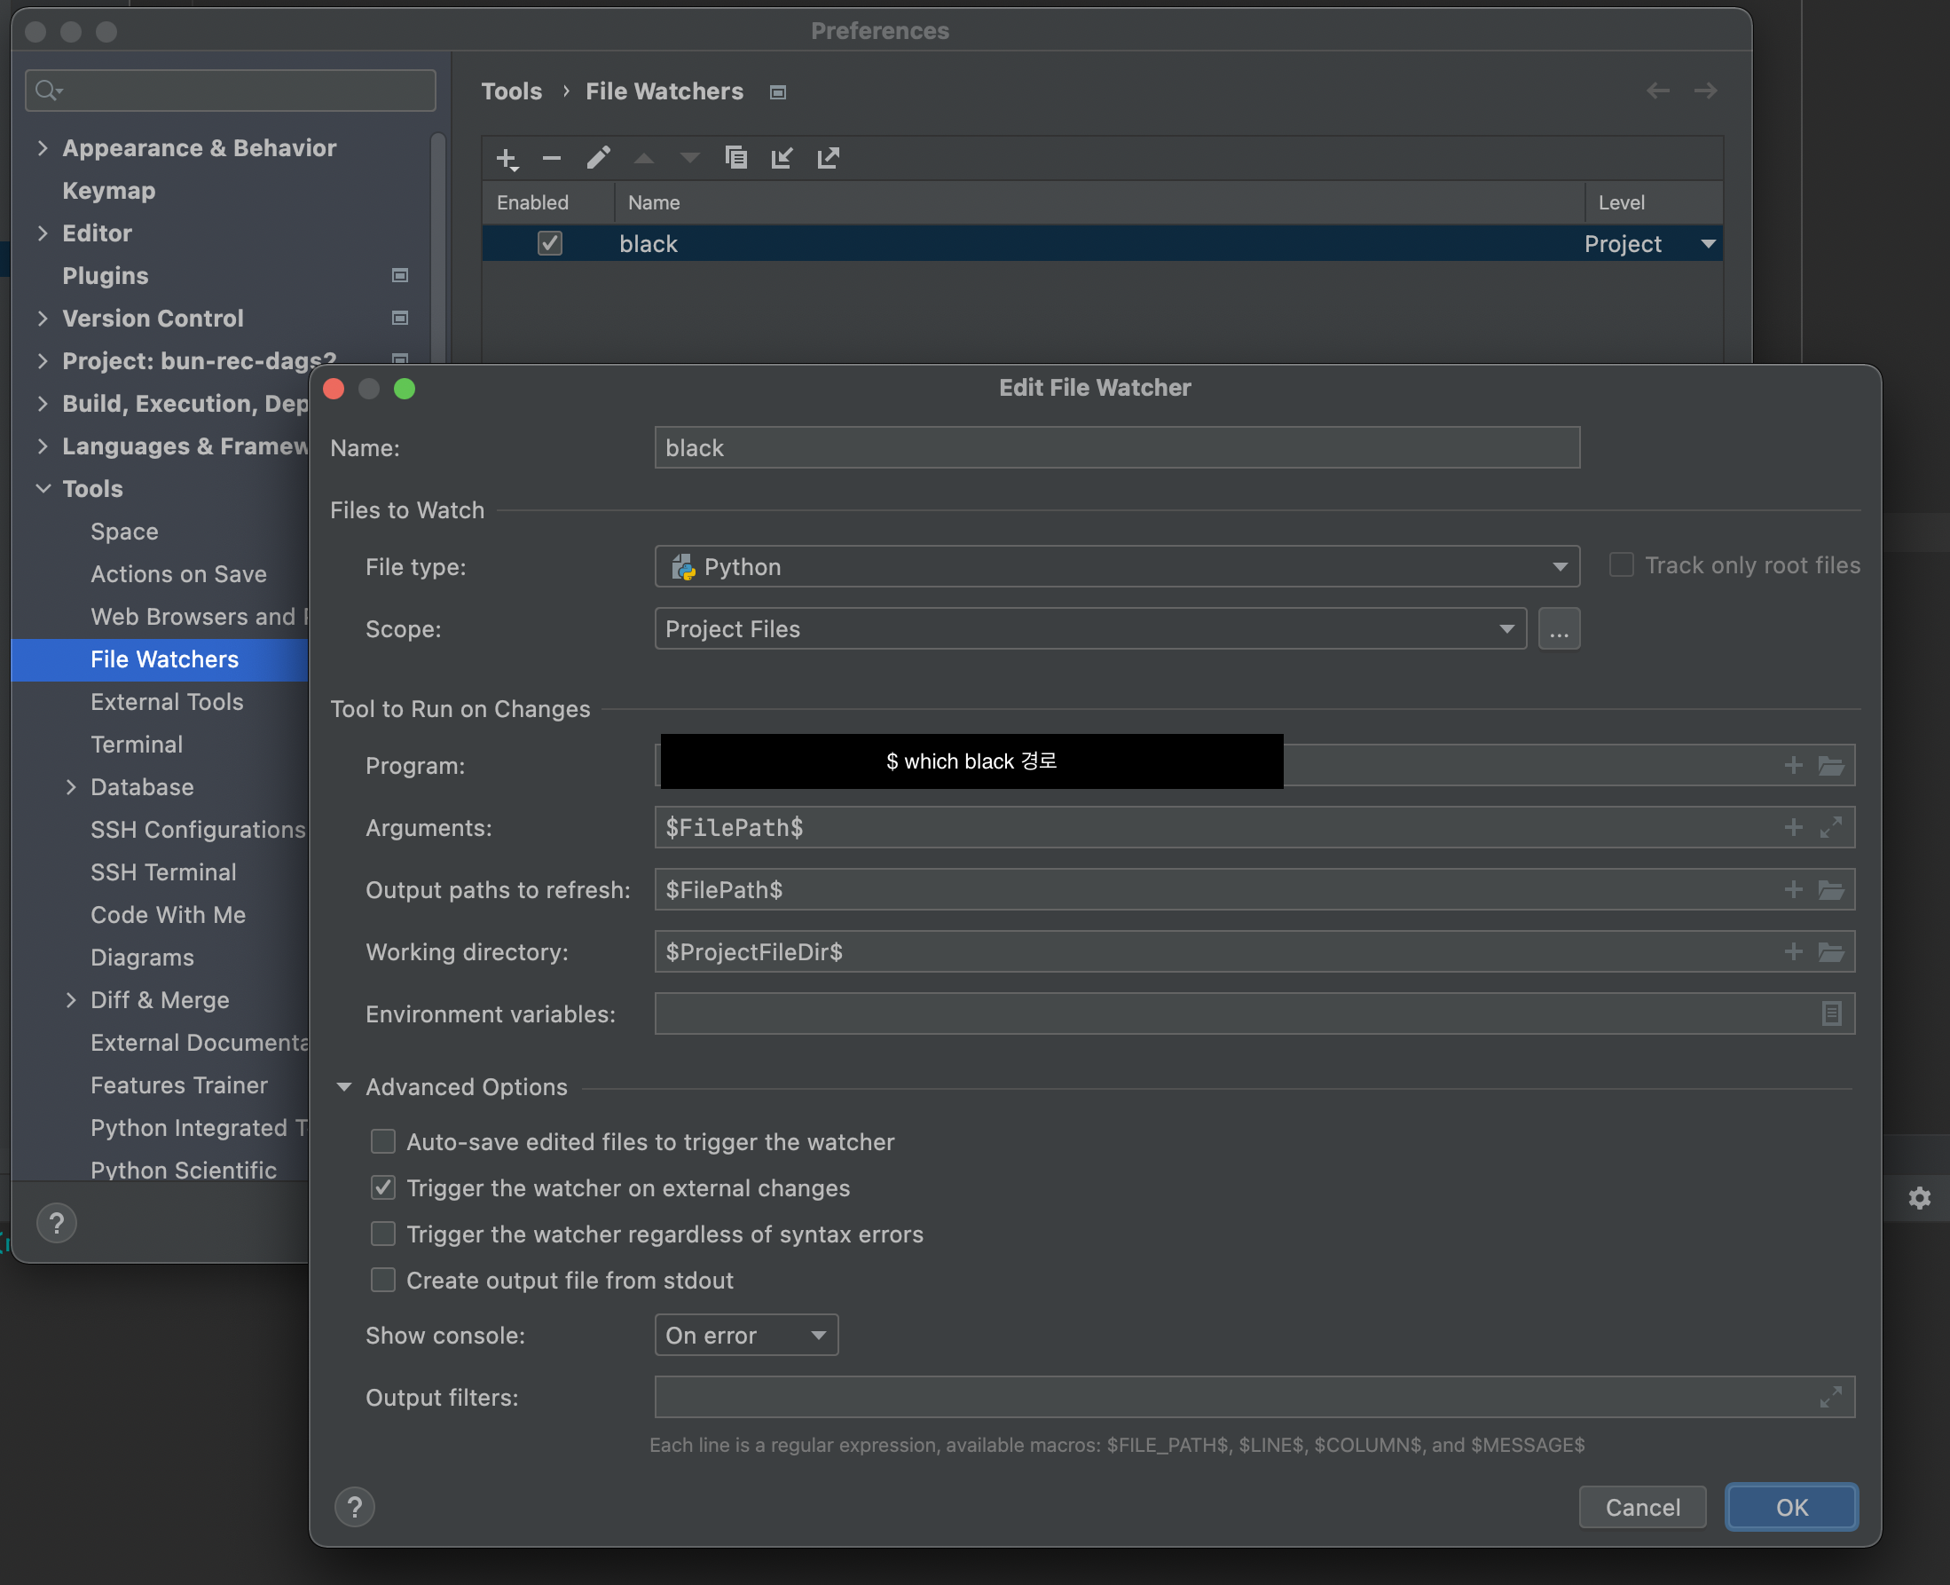1950x1585 pixels.
Task: Click the add watcher plus icon
Action: tap(507, 158)
